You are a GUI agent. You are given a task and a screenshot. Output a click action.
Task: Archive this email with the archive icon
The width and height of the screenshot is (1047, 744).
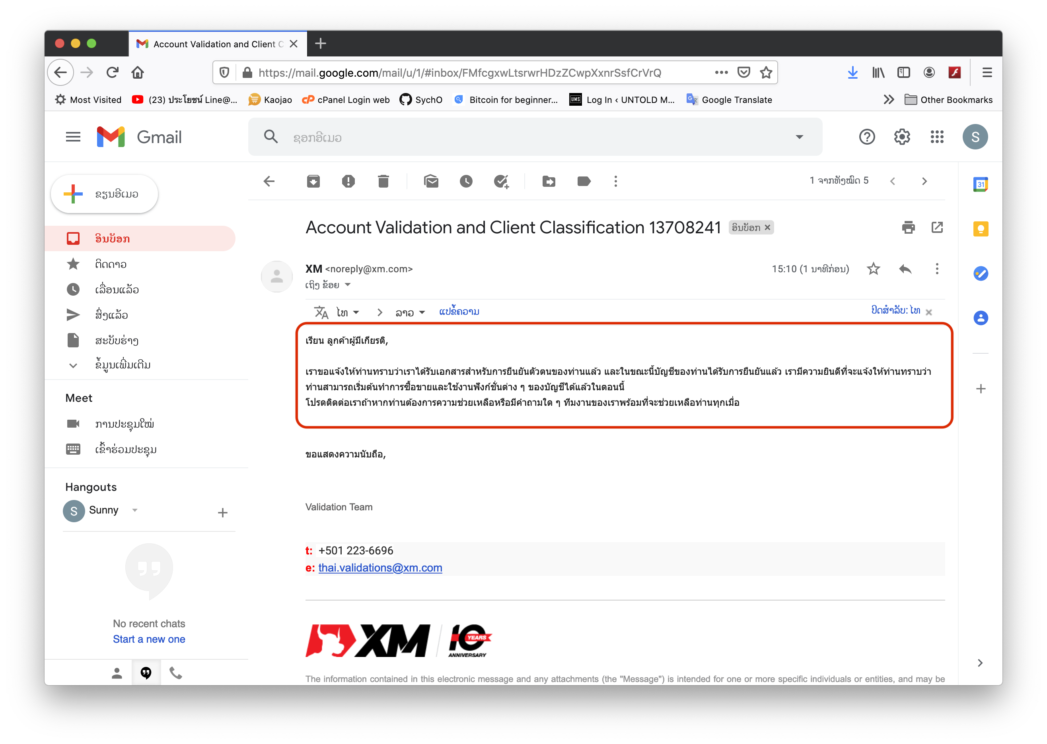313,181
